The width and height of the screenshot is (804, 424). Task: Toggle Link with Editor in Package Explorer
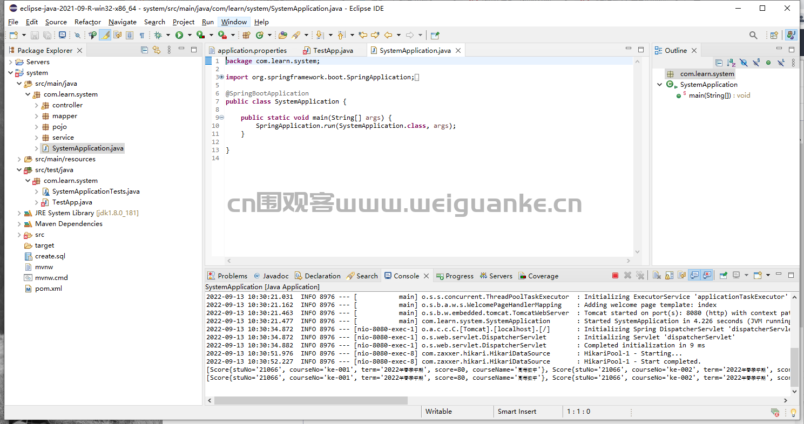coord(157,50)
